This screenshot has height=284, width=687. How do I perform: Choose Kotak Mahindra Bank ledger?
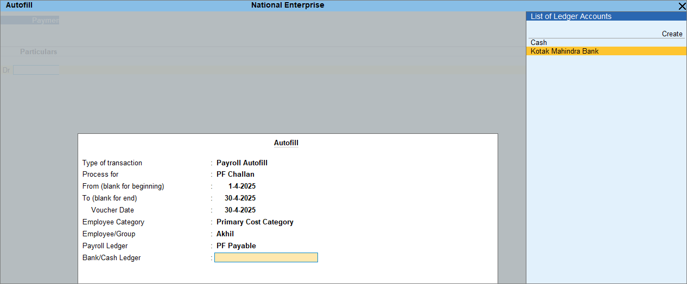564,51
